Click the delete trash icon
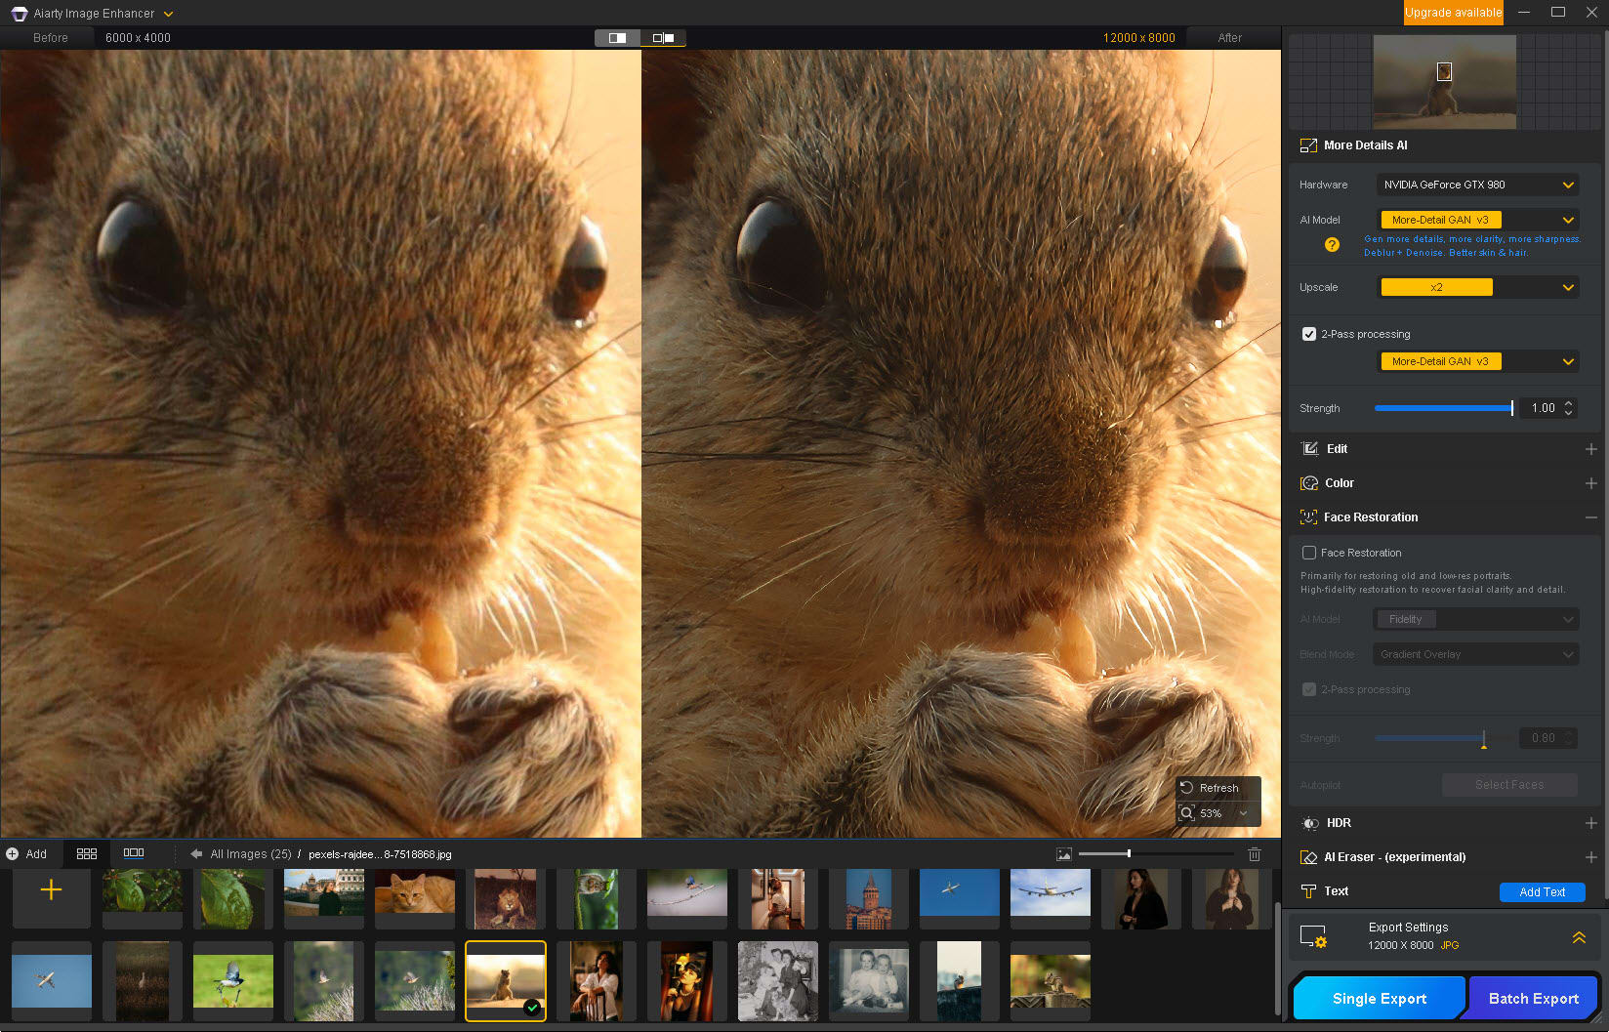 [1255, 854]
